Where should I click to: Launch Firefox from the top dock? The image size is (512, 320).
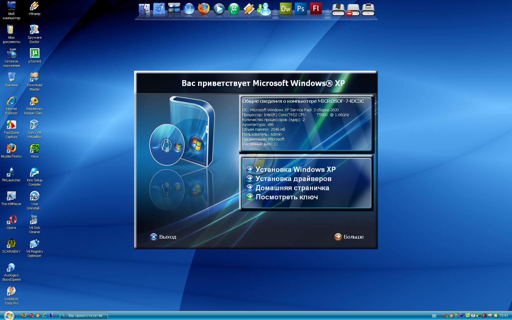(204, 9)
